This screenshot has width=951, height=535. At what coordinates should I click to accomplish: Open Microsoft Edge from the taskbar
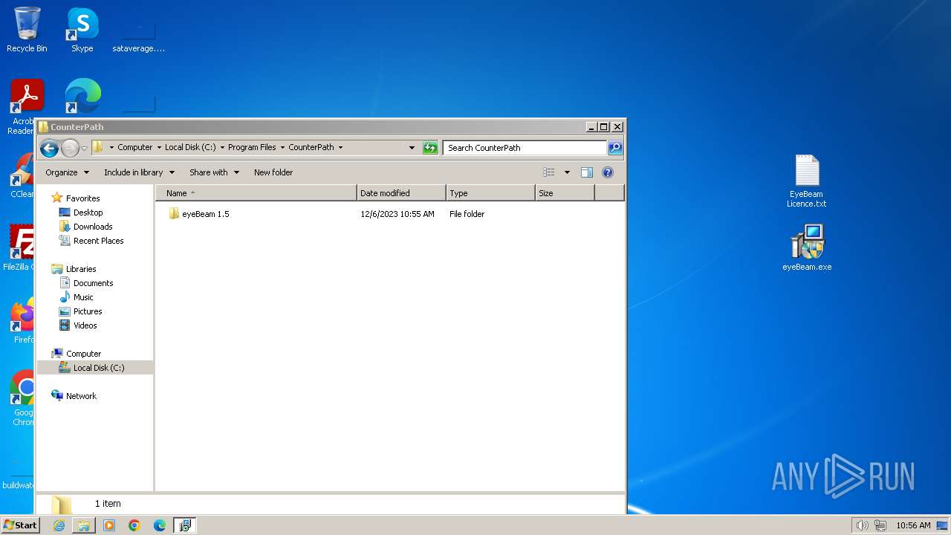[160, 525]
